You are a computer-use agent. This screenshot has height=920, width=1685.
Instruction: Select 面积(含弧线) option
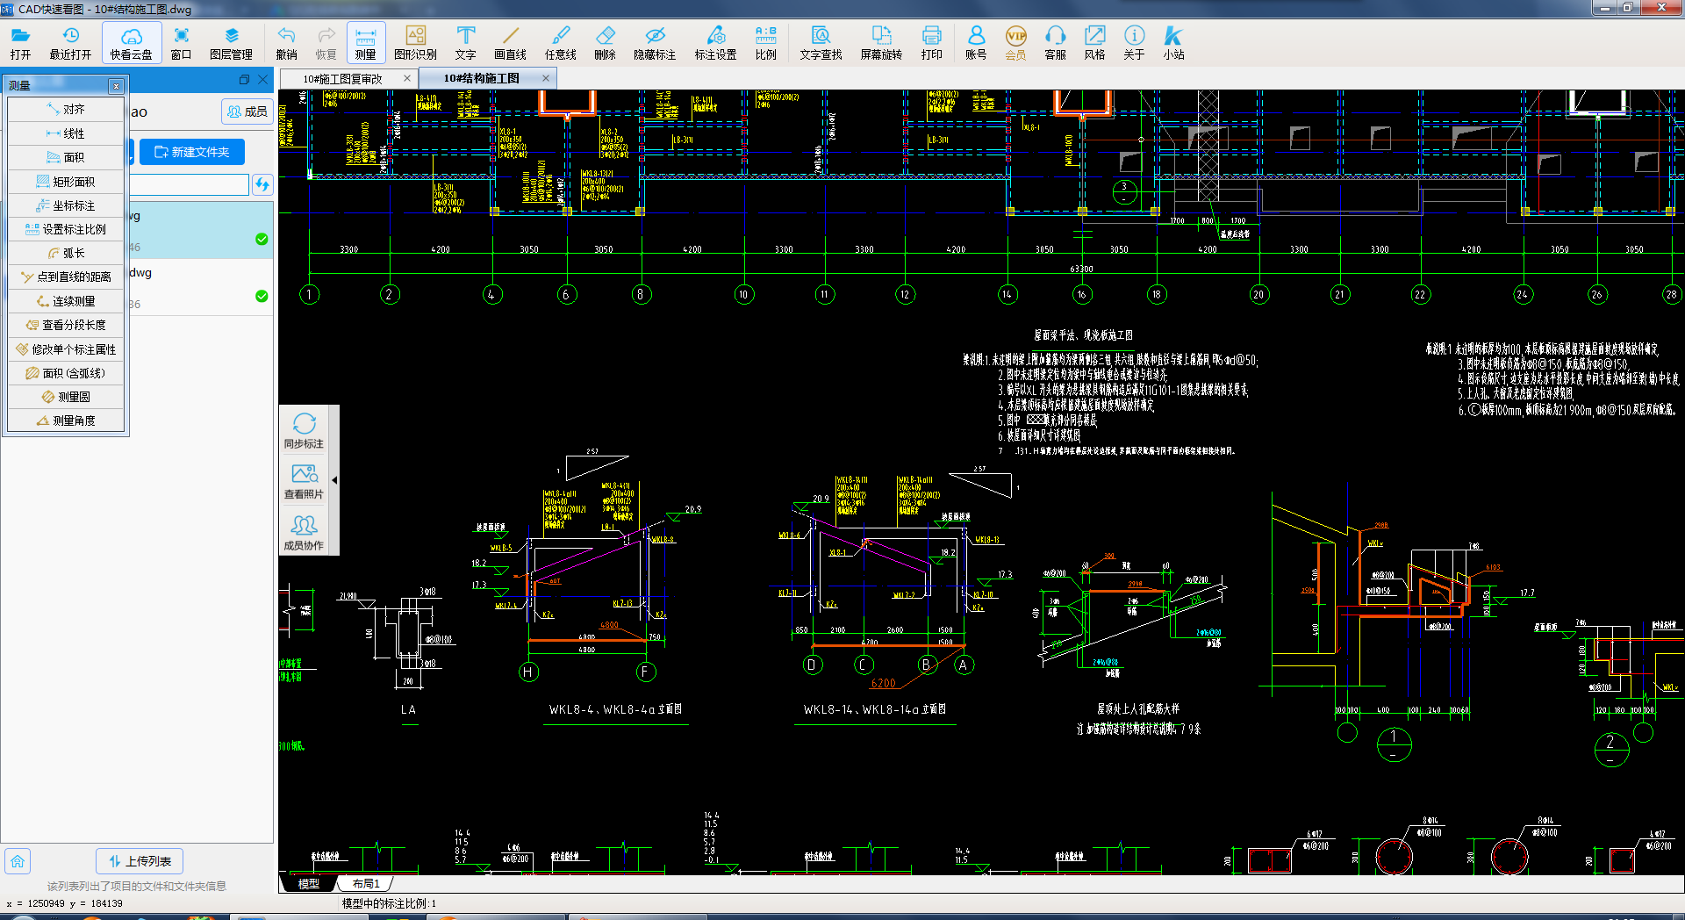(66, 373)
